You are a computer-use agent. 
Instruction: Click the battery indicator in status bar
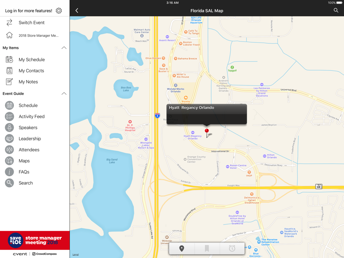point(339,3)
